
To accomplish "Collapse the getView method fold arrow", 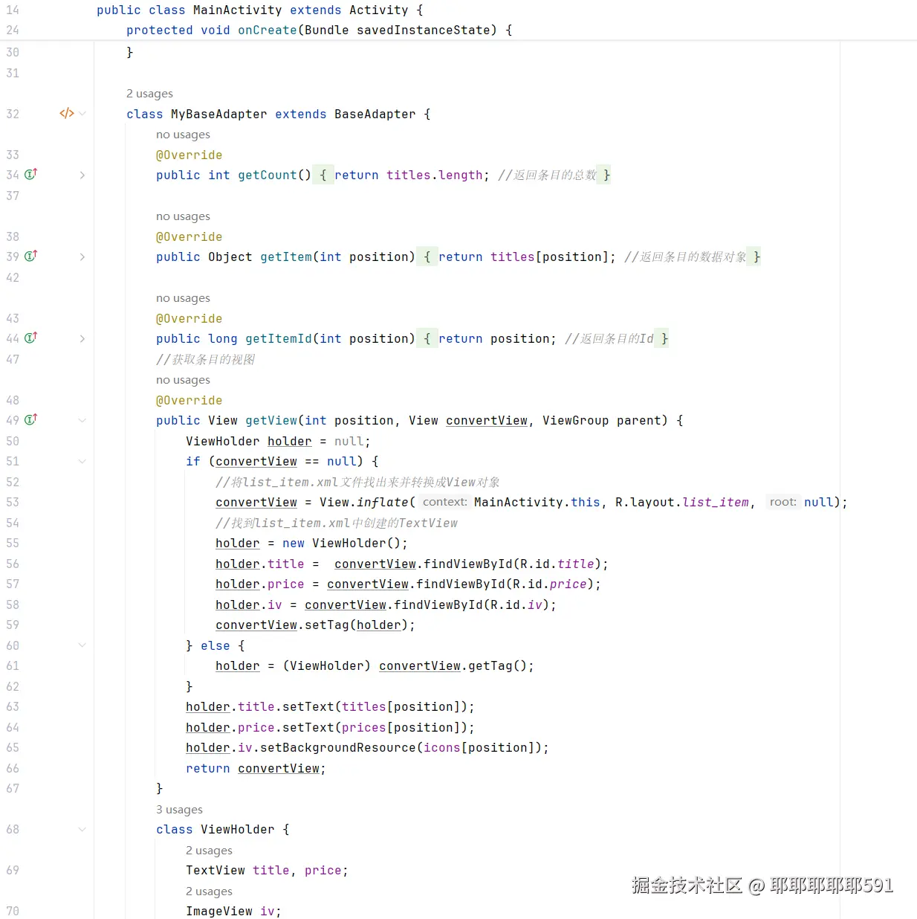I will 82,421.
